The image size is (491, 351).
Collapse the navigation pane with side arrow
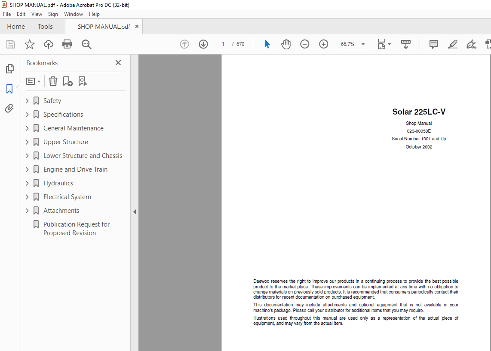coord(135,212)
